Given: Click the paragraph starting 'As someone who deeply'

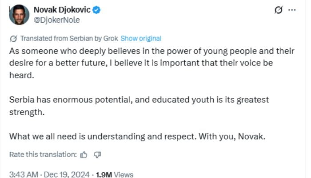Looking at the screenshot, I should (147, 63).
